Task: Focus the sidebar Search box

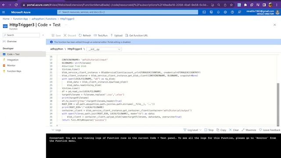Action: tap(22, 35)
